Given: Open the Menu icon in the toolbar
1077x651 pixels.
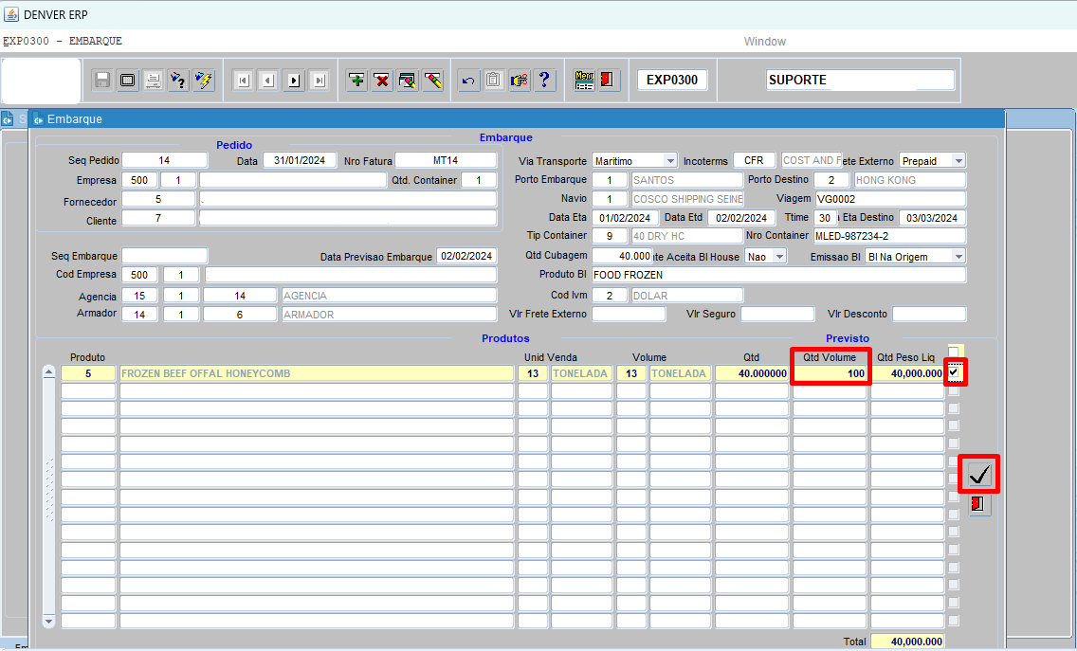Looking at the screenshot, I should tap(585, 81).
